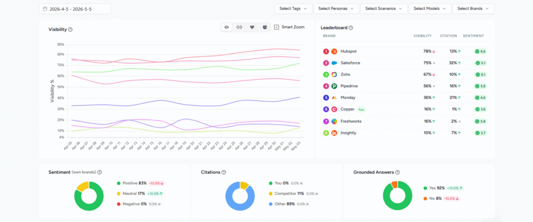
Task: Click Positive's -10.0% change badge
Action: tap(156, 183)
